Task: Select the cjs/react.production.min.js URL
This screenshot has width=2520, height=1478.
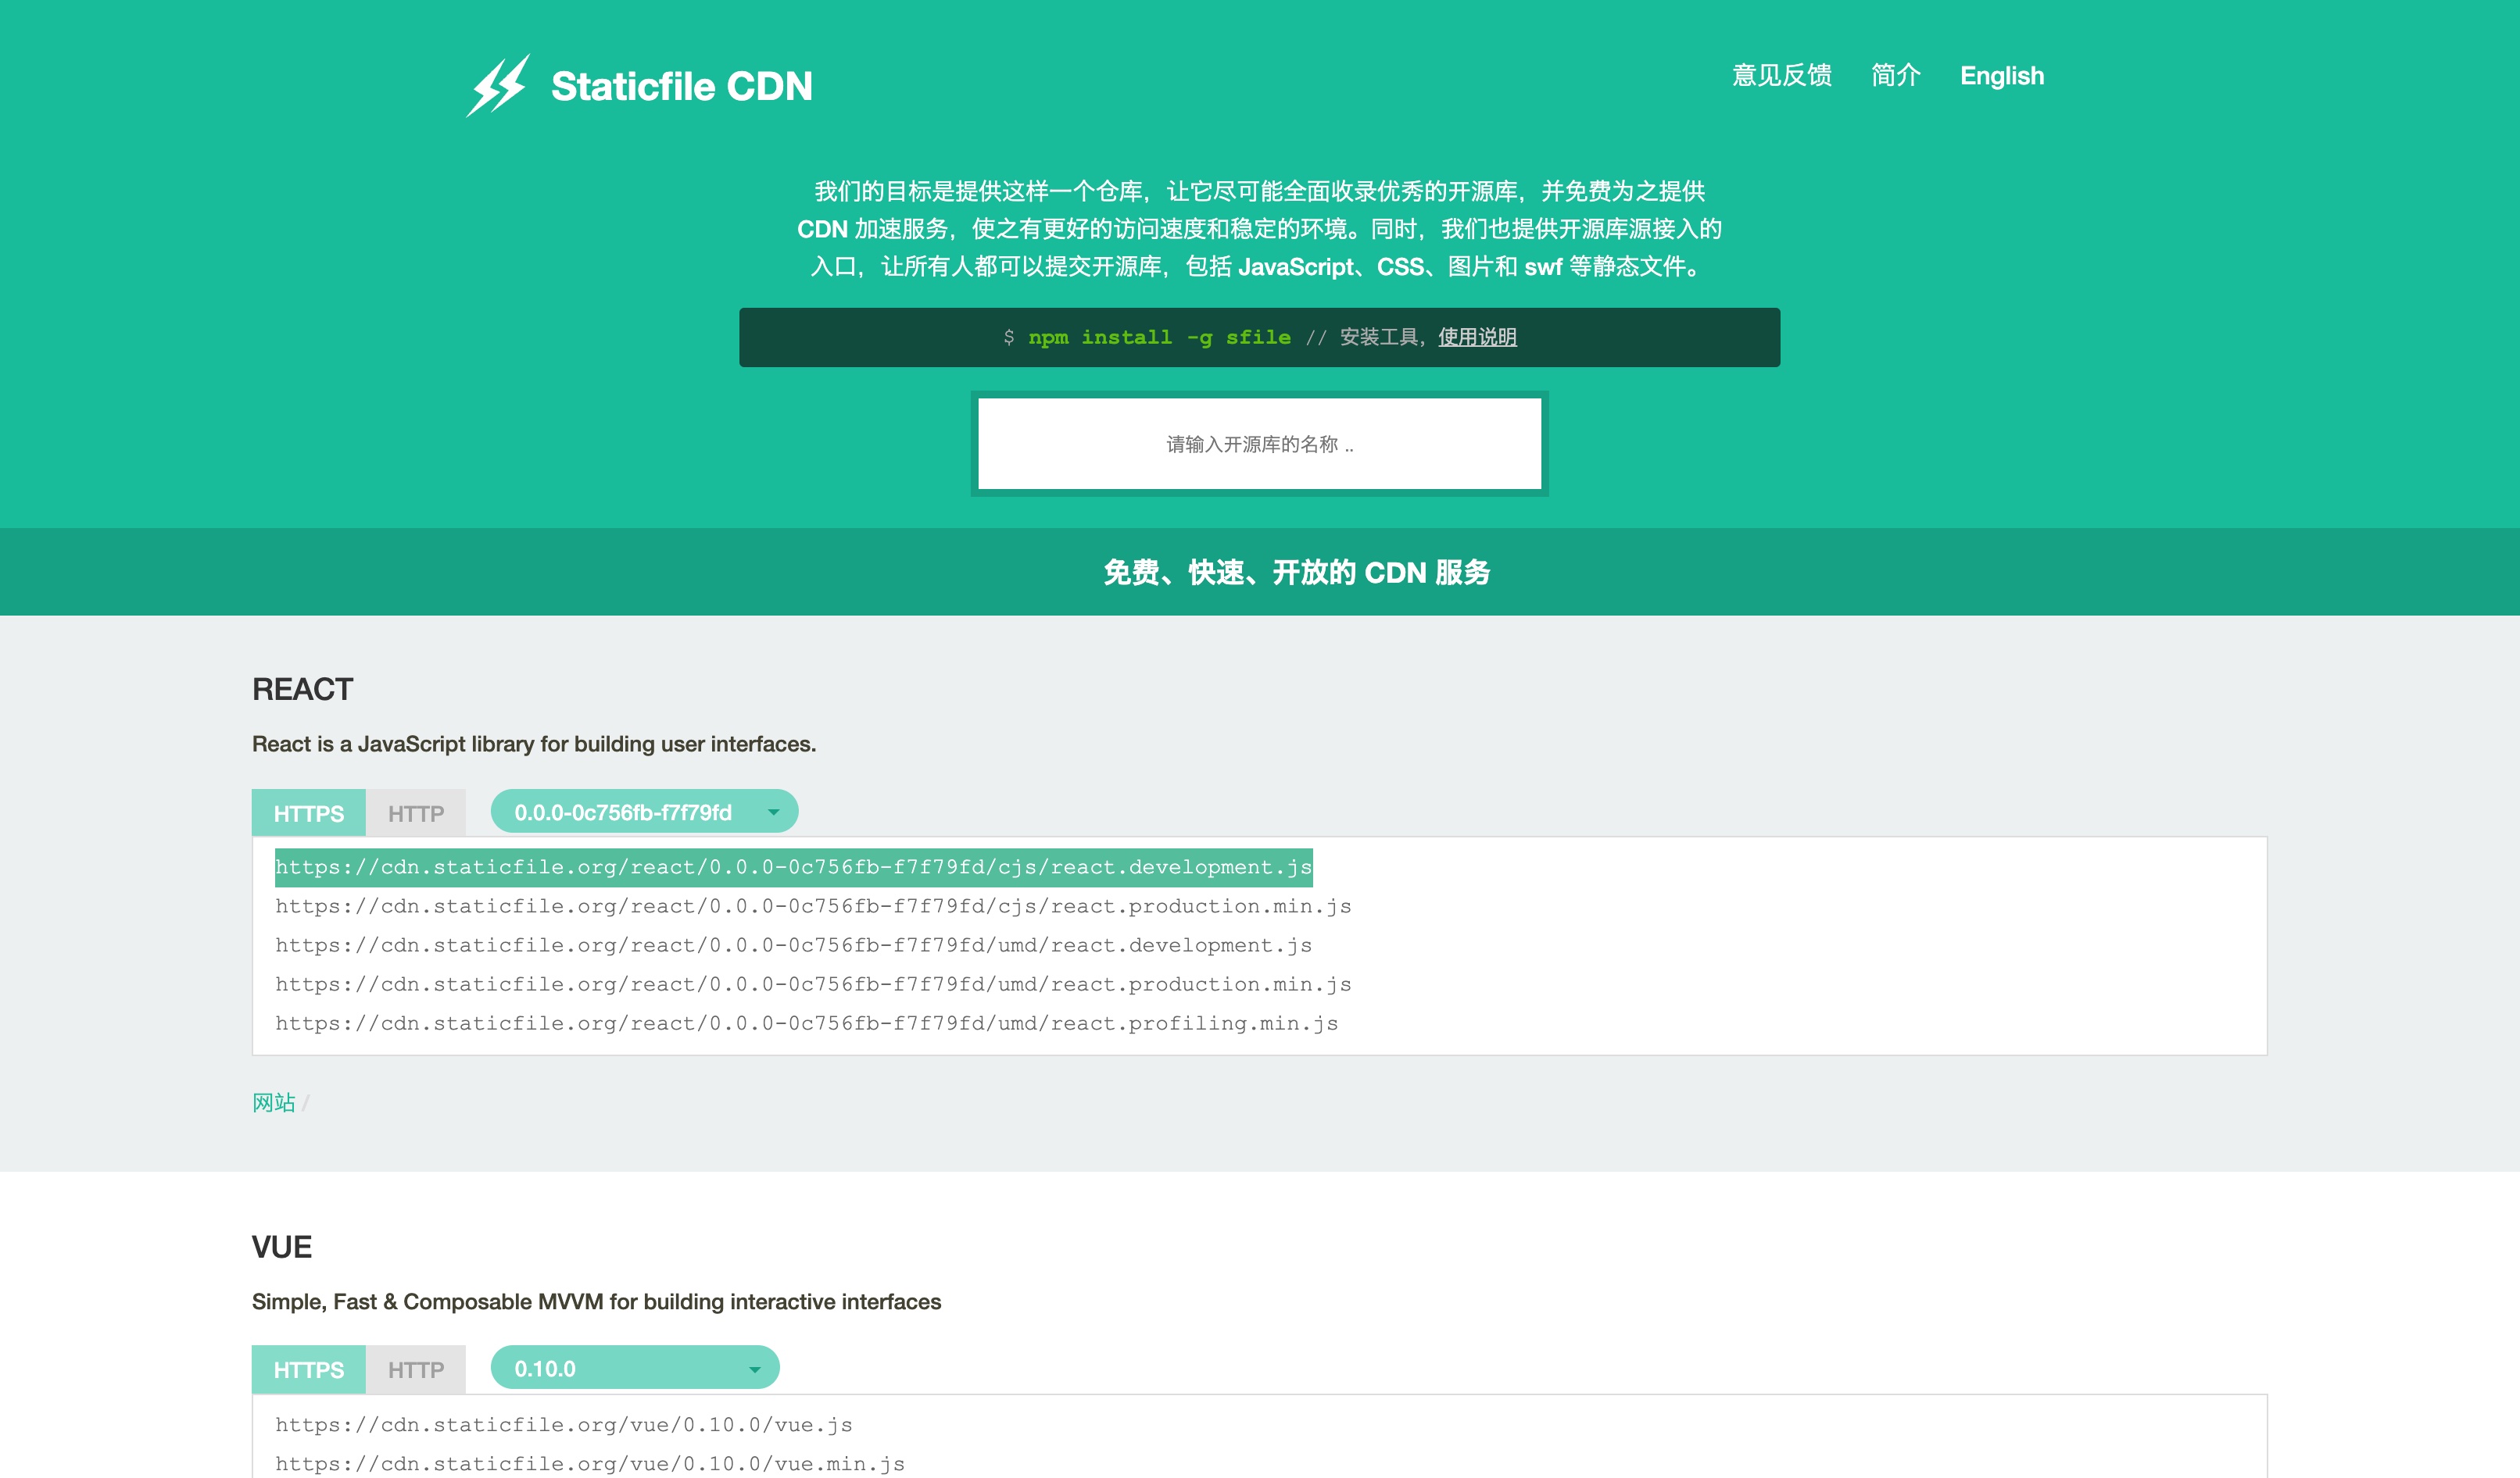Action: (813, 906)
